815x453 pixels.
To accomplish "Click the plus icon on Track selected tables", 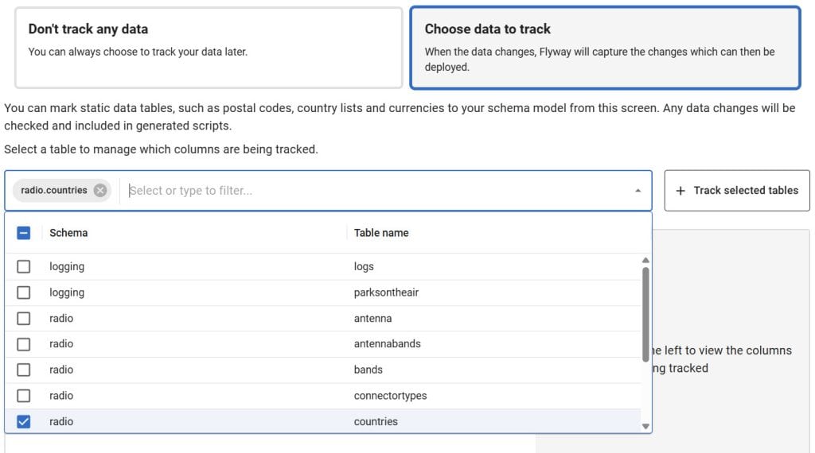I will coord(680,191).
